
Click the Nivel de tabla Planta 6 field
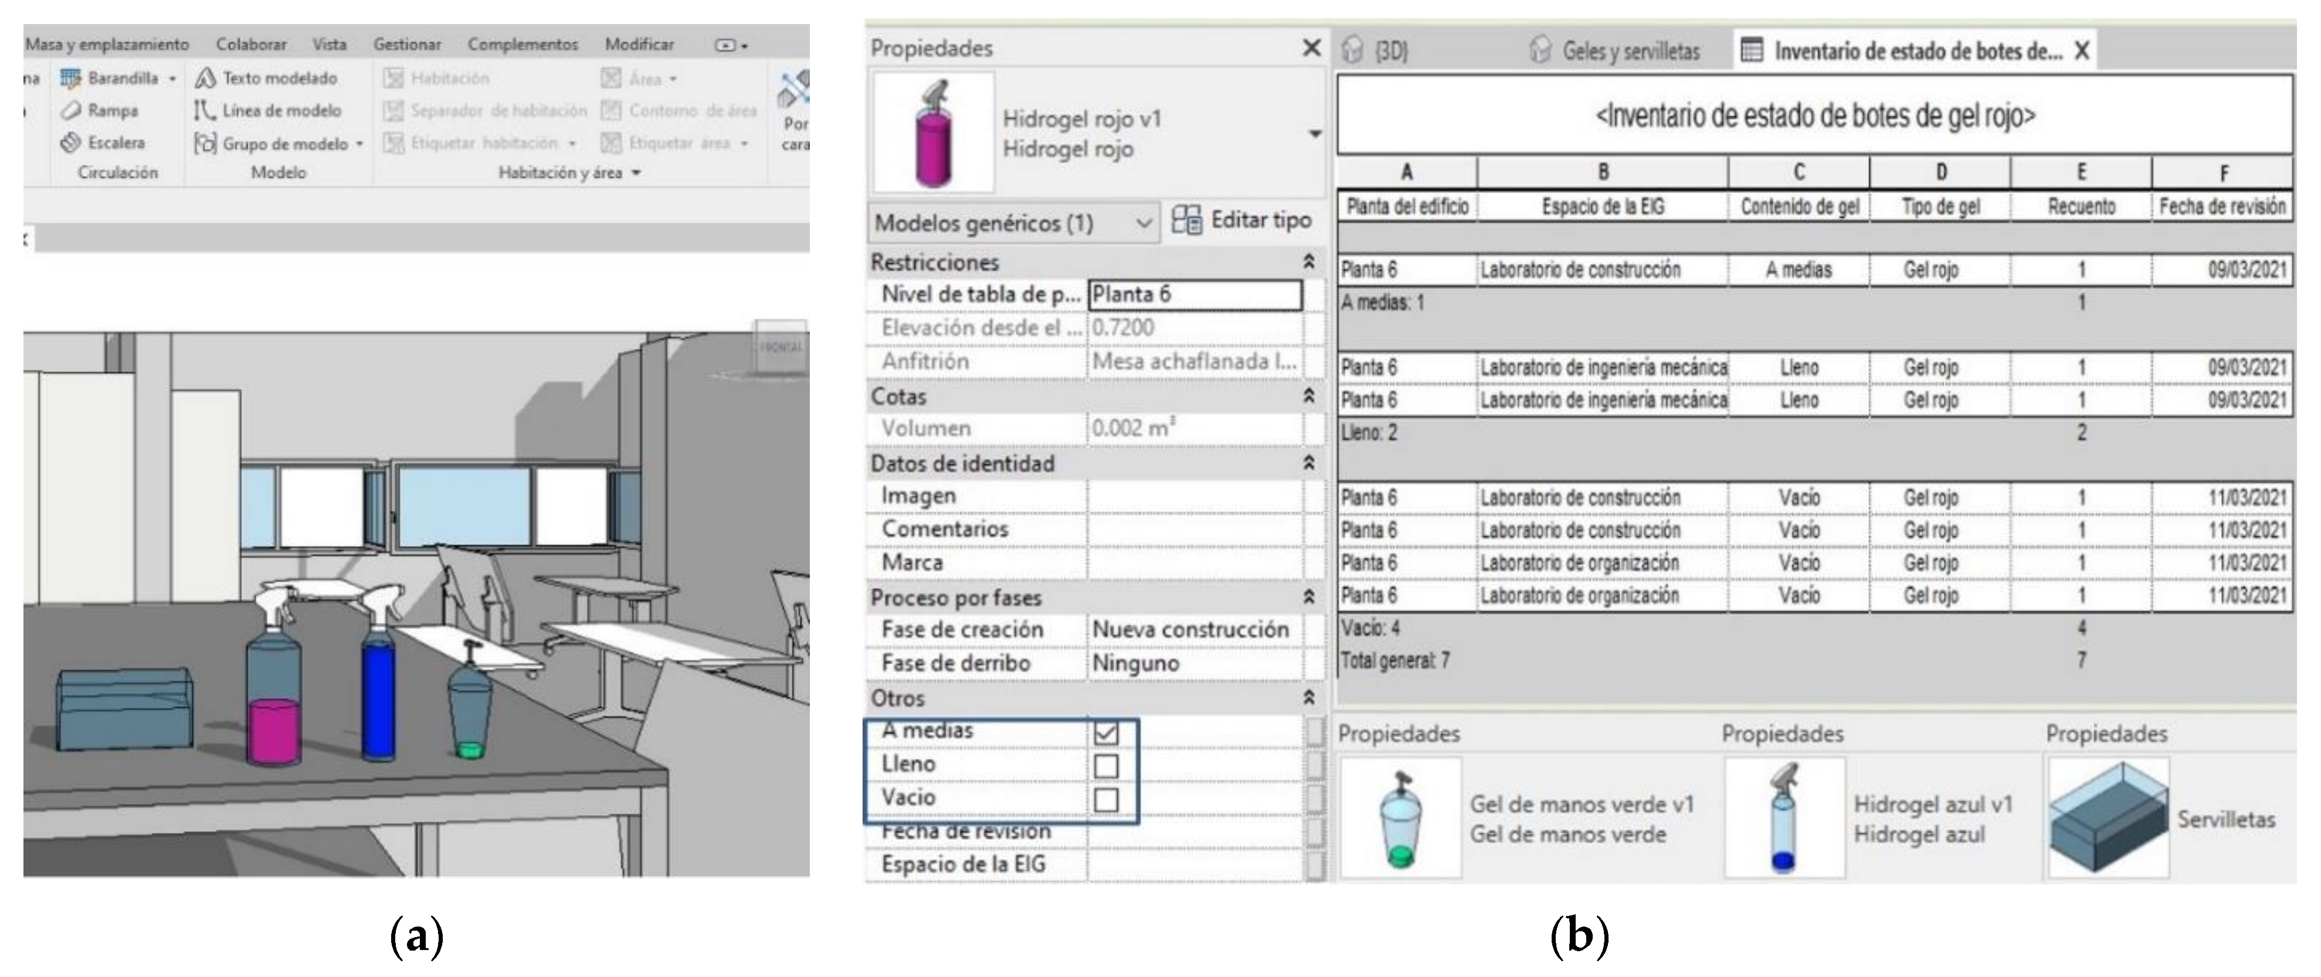[1195, 295]
